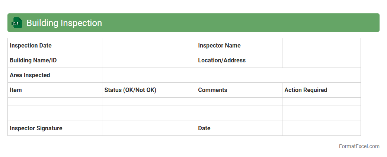Screen dimensions: 387x157
Task: Click the FormatExcel.com link
Action: click(359, 146)
